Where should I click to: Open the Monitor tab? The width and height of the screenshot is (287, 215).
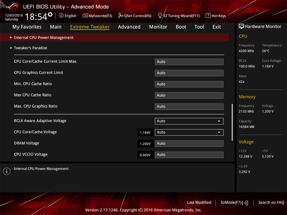(x=158, y=27)
